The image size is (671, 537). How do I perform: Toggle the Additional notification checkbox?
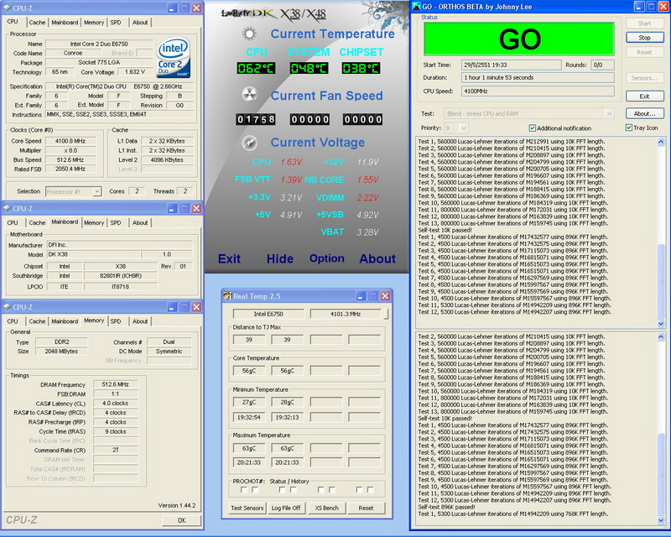(x=533, y=128)
